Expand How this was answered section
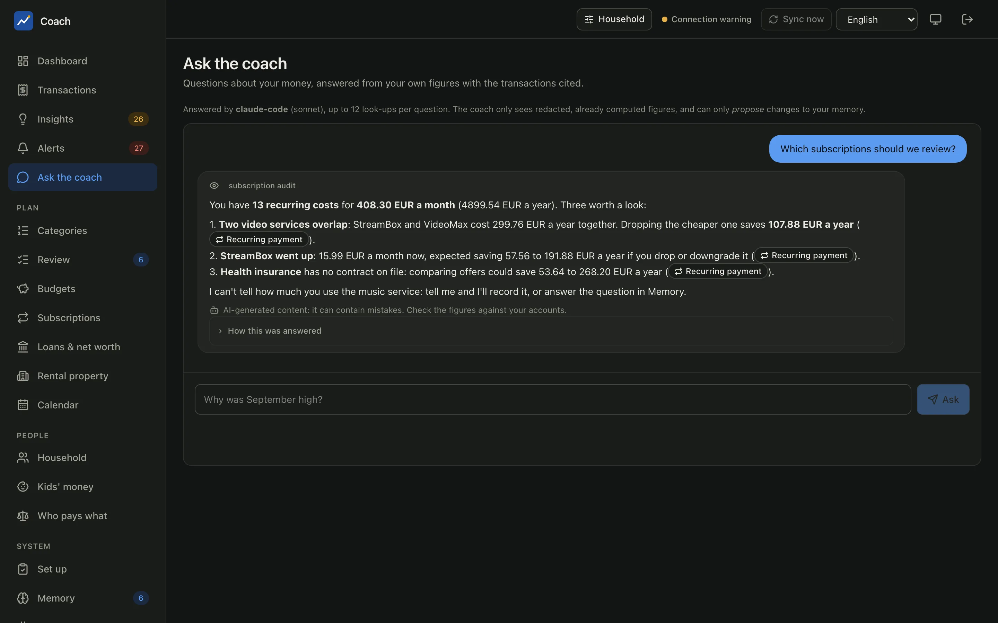Screen dimensions: 998x623 pos(551,331)
